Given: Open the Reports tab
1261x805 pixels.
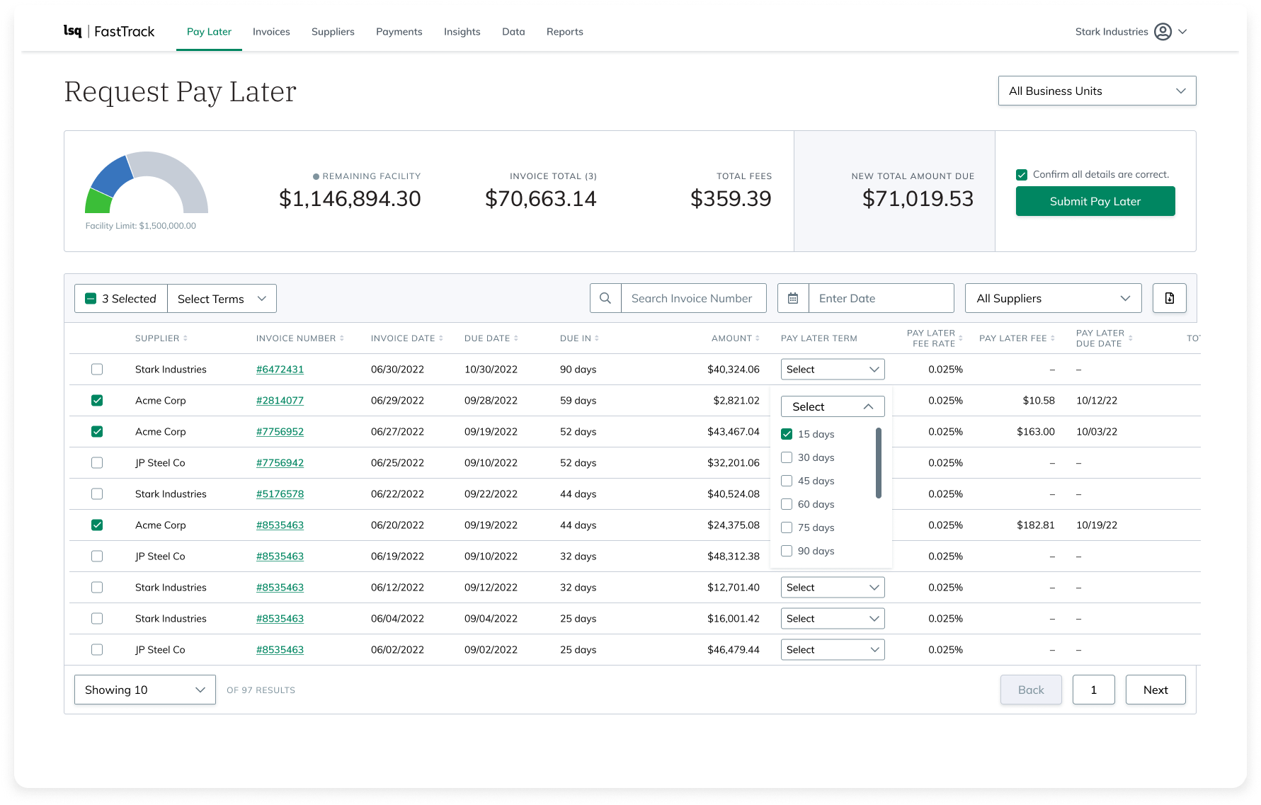Looking at the screenshot, I should click(x=564, y=32).
